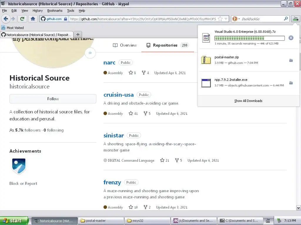
Task: Click the Forward arrow navigation button
Action: 13,19
